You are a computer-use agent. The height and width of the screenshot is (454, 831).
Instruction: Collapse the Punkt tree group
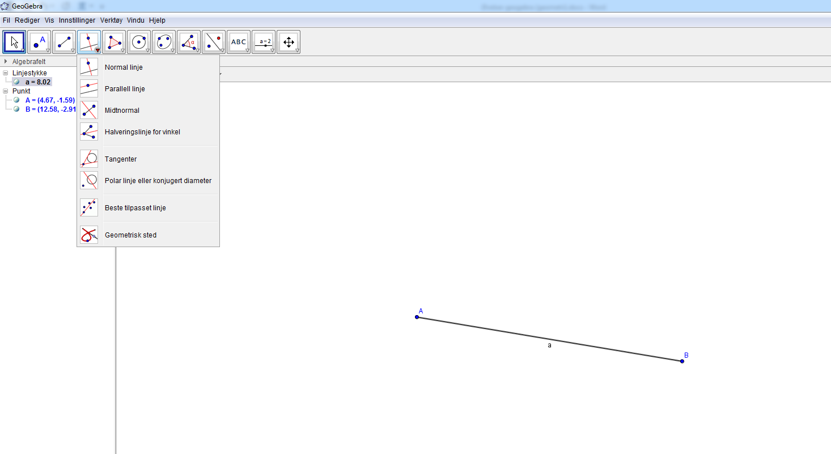(x=6, y=91)
